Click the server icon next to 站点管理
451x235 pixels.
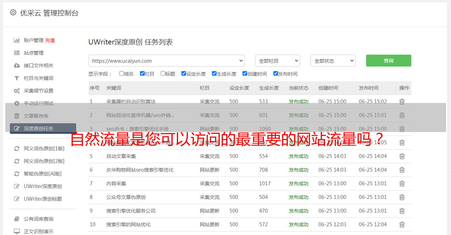16,53
